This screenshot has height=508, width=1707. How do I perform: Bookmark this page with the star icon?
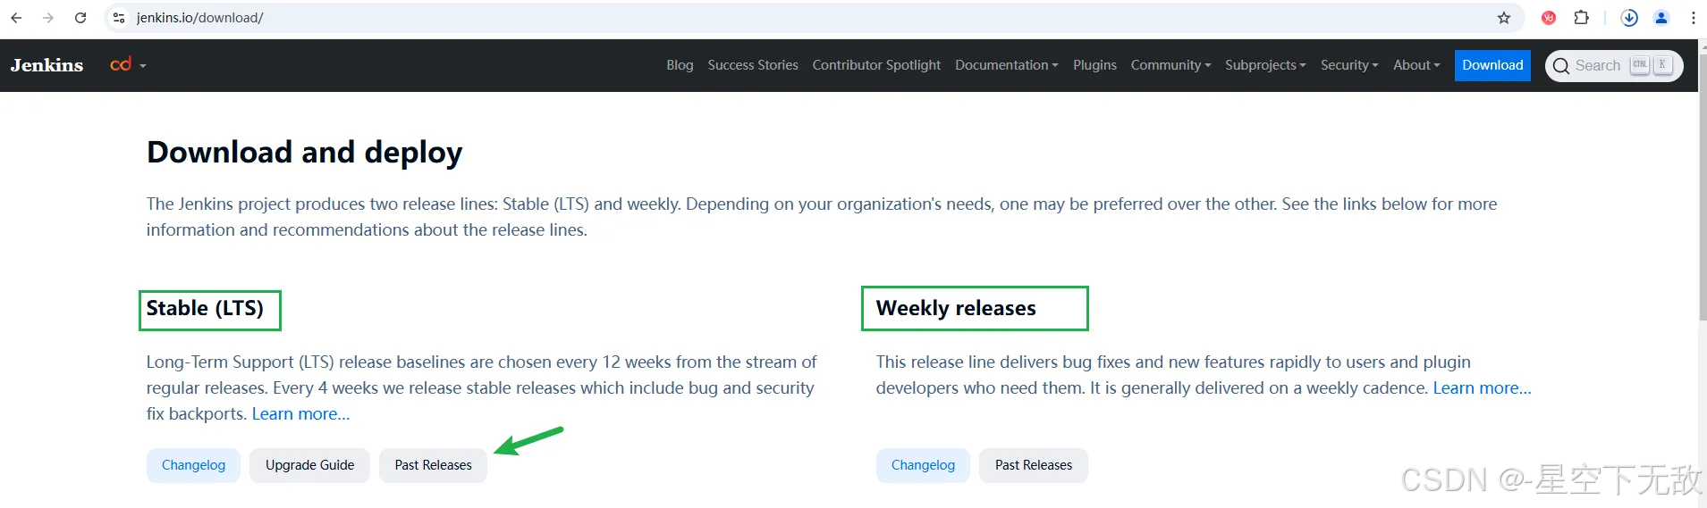[x=1504, y=18]
